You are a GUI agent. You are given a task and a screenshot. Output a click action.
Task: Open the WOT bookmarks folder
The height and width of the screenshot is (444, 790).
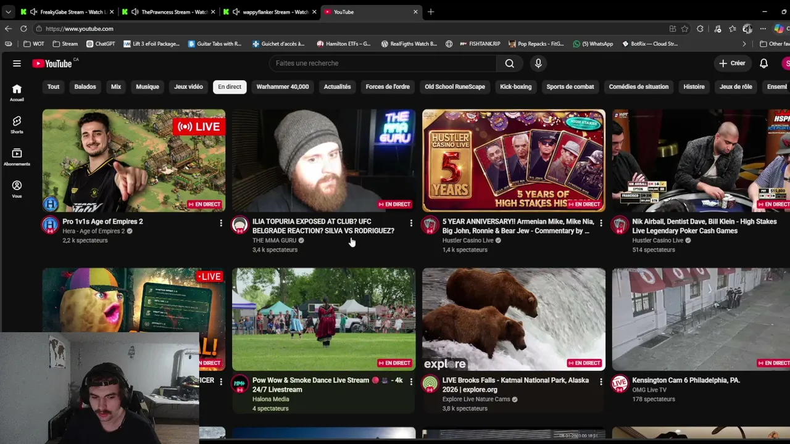pos(34,44)
